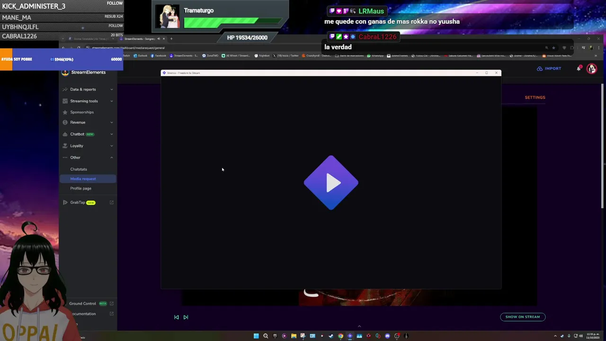Click IMPORT button in StreamElements header
Screen dimensions: 606x341
coord(549,69)
